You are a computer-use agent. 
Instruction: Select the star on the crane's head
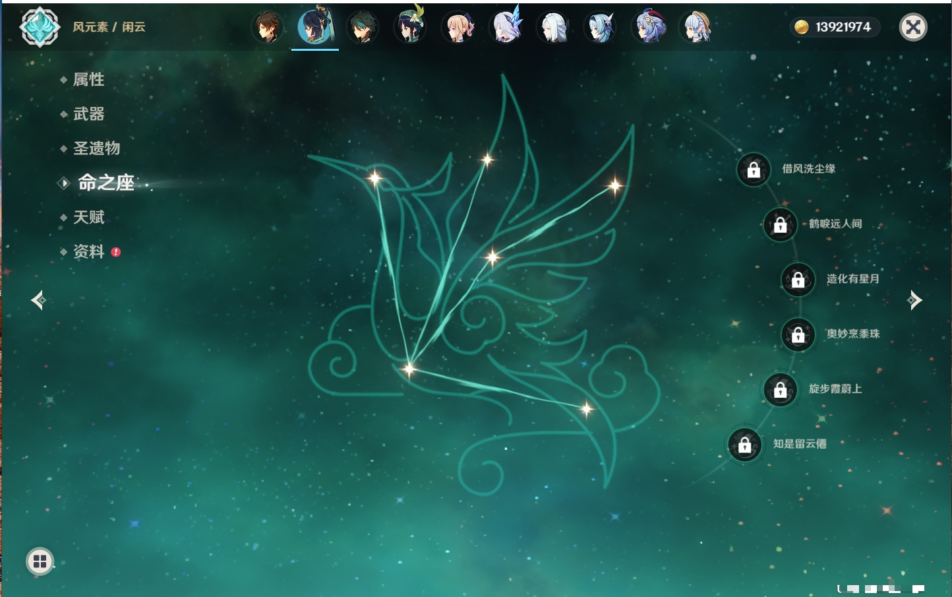coord(374,177)
